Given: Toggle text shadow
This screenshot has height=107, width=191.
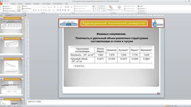Looking at the screenshot, I should tap(41, 10).
